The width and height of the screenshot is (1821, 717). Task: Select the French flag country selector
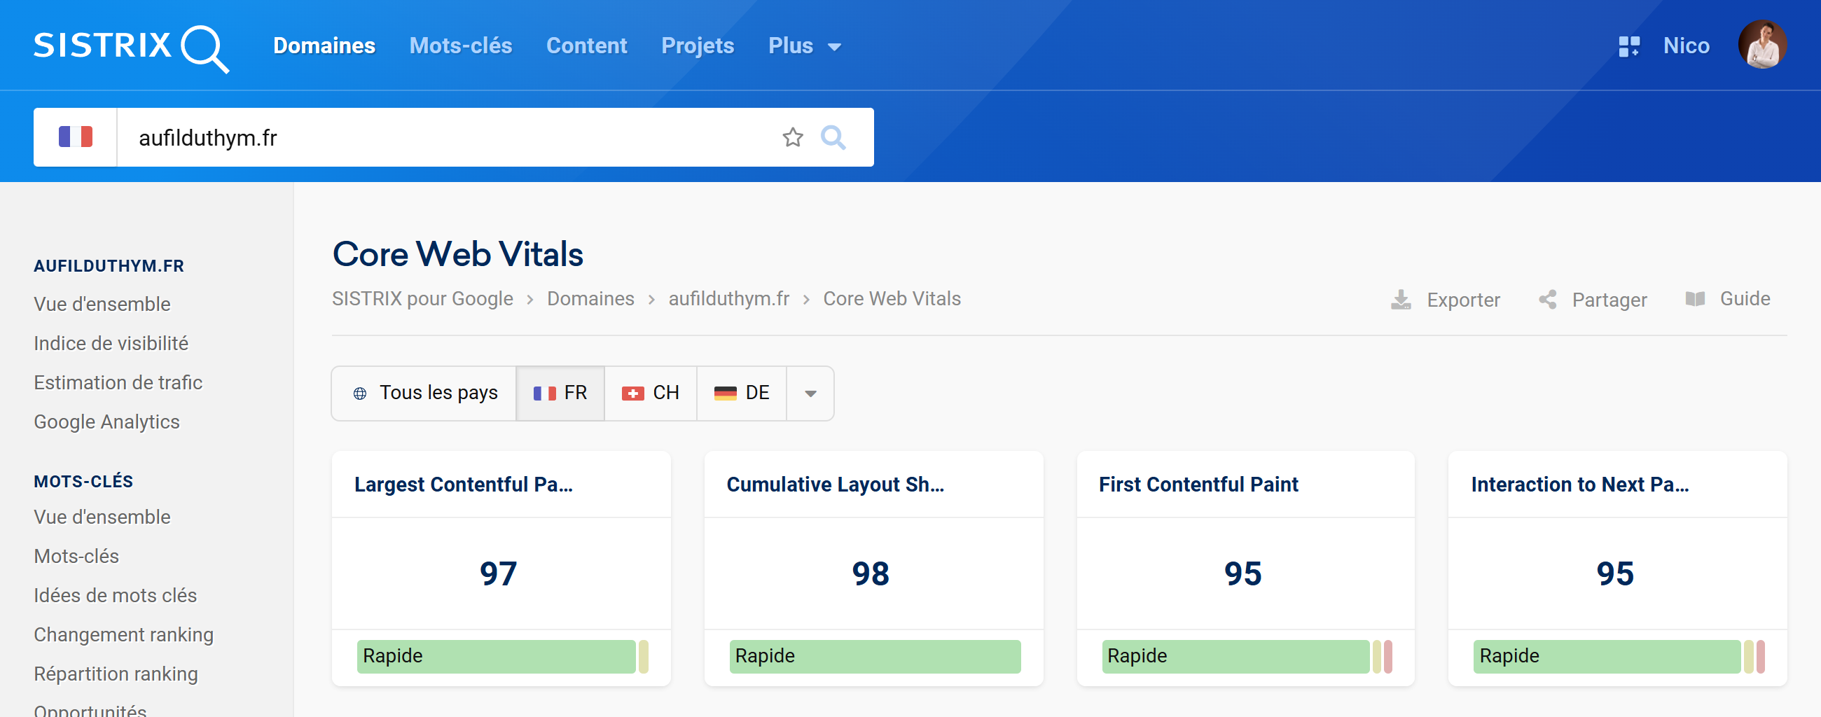75,137
